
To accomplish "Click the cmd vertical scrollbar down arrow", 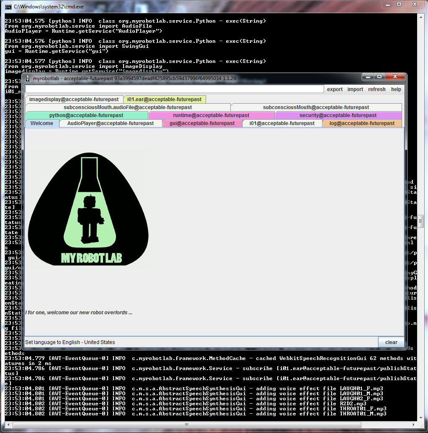I will click(420, 417).
